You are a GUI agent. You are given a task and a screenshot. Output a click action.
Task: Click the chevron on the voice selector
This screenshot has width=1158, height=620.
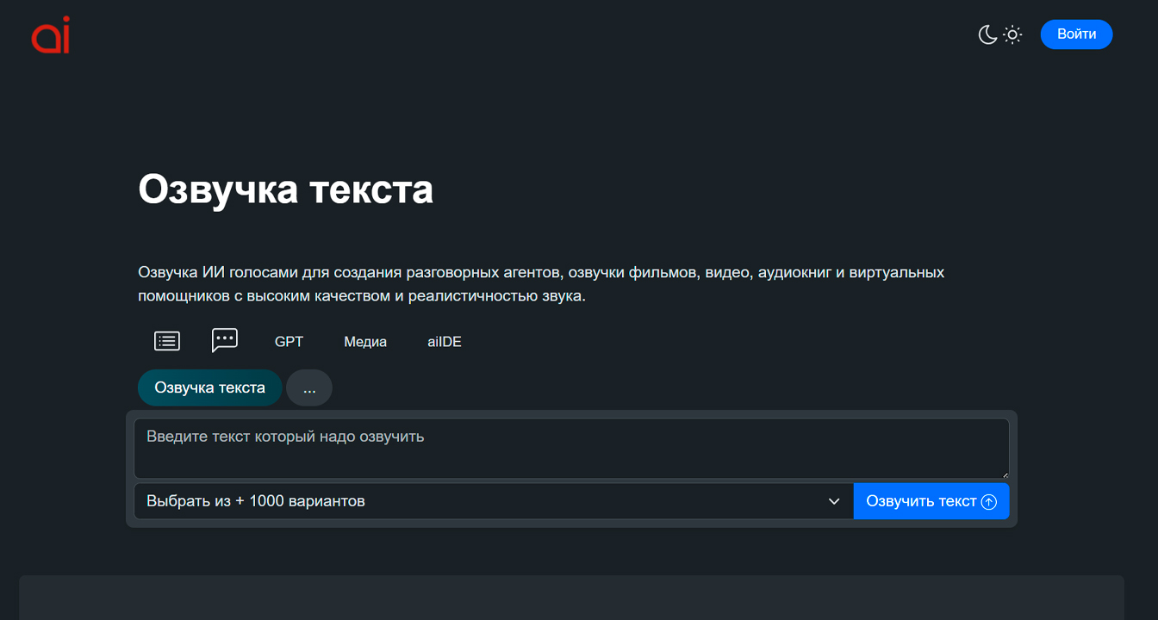(x=833, y=500)
